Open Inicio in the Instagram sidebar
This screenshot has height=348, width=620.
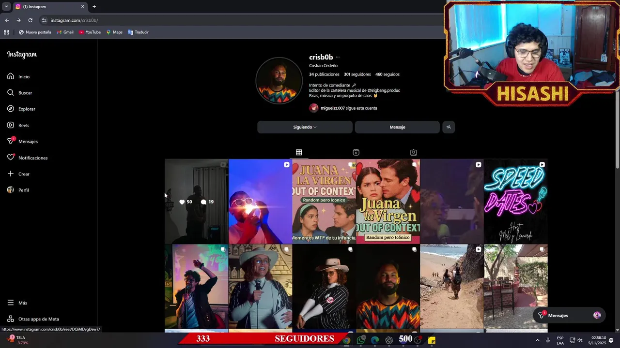coord(18,76)
